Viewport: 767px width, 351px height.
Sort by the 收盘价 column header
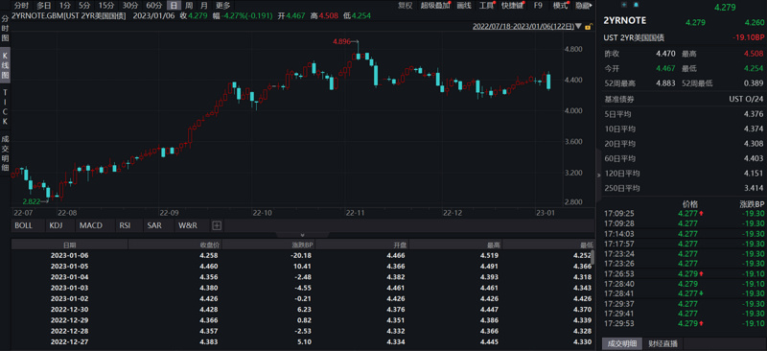point(174,245)
